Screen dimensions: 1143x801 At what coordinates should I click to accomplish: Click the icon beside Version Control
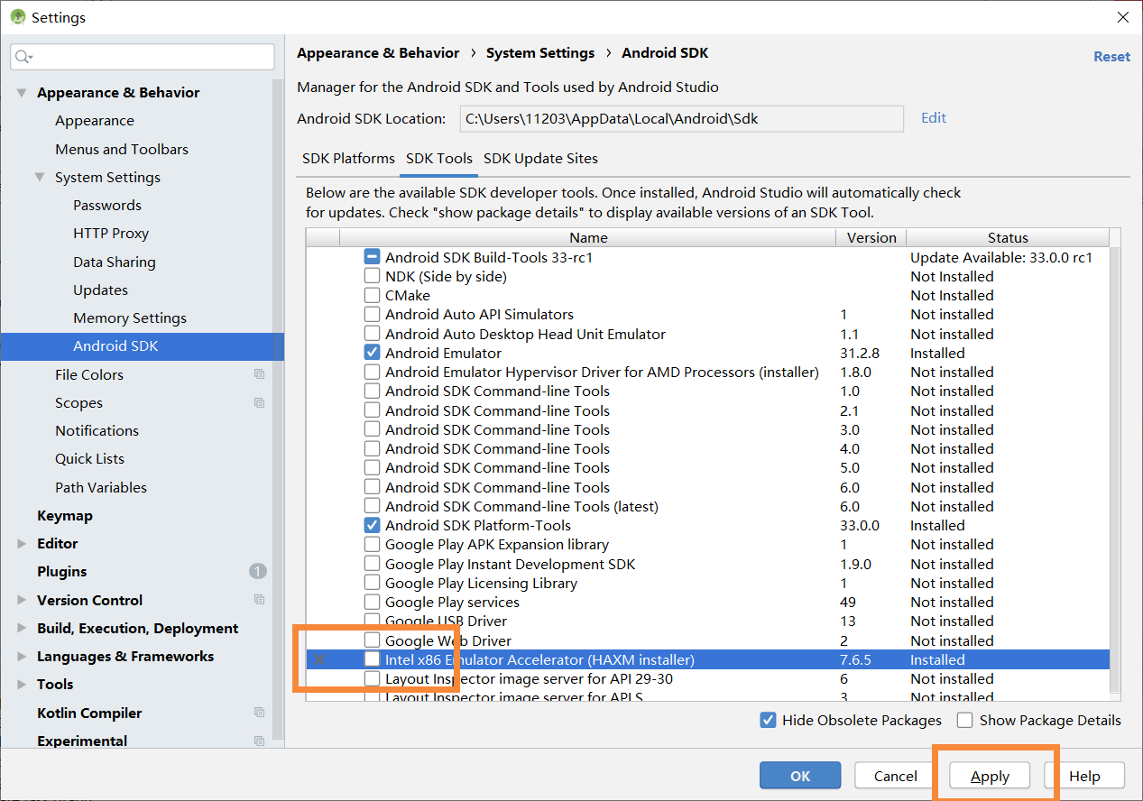click(260, 599)
